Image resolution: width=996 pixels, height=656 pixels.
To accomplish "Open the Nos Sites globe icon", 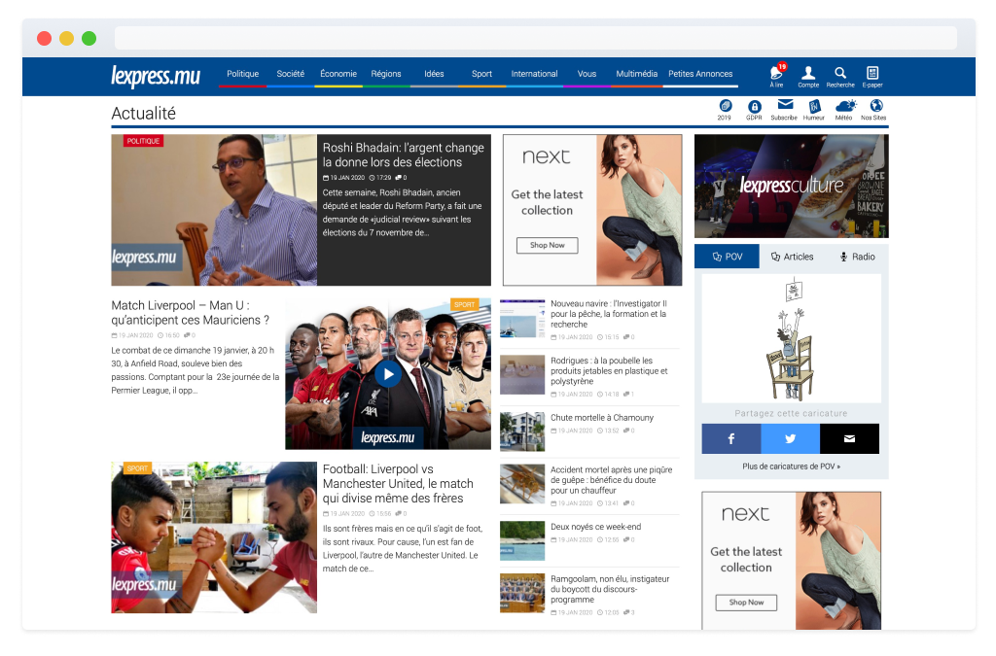I will click(x=874, y=107).
